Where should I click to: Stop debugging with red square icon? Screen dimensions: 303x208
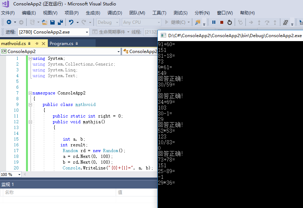tap(222, 22)
